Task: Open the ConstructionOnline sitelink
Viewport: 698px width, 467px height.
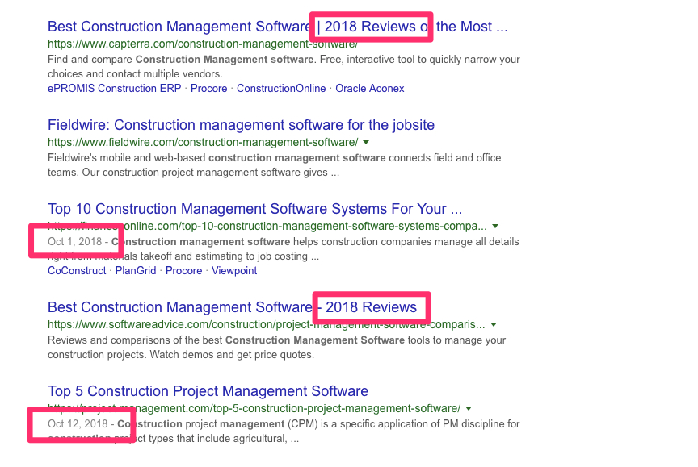Action: pyautogui.click(x=281, y=89)
